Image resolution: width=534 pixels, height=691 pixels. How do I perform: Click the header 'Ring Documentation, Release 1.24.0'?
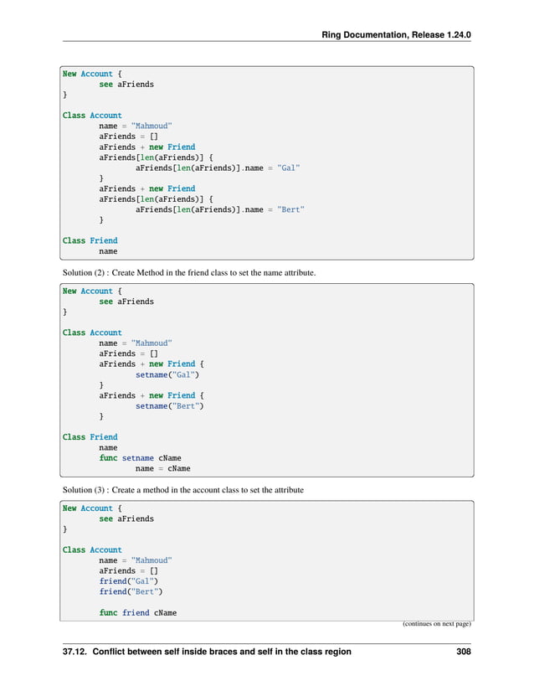396,35
